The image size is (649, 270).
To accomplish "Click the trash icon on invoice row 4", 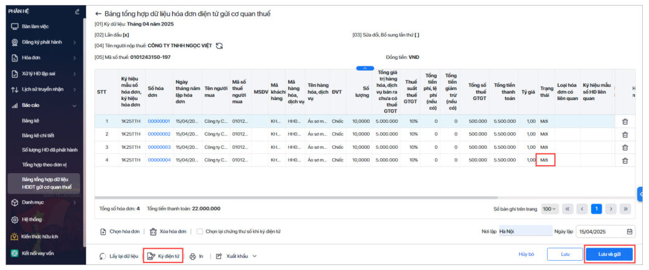I will [625, 160].
